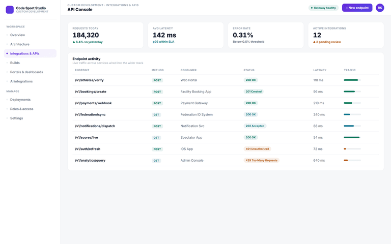
Task: Select the /v1/athletes/verify endpoint
Action: tap(89, 80)
